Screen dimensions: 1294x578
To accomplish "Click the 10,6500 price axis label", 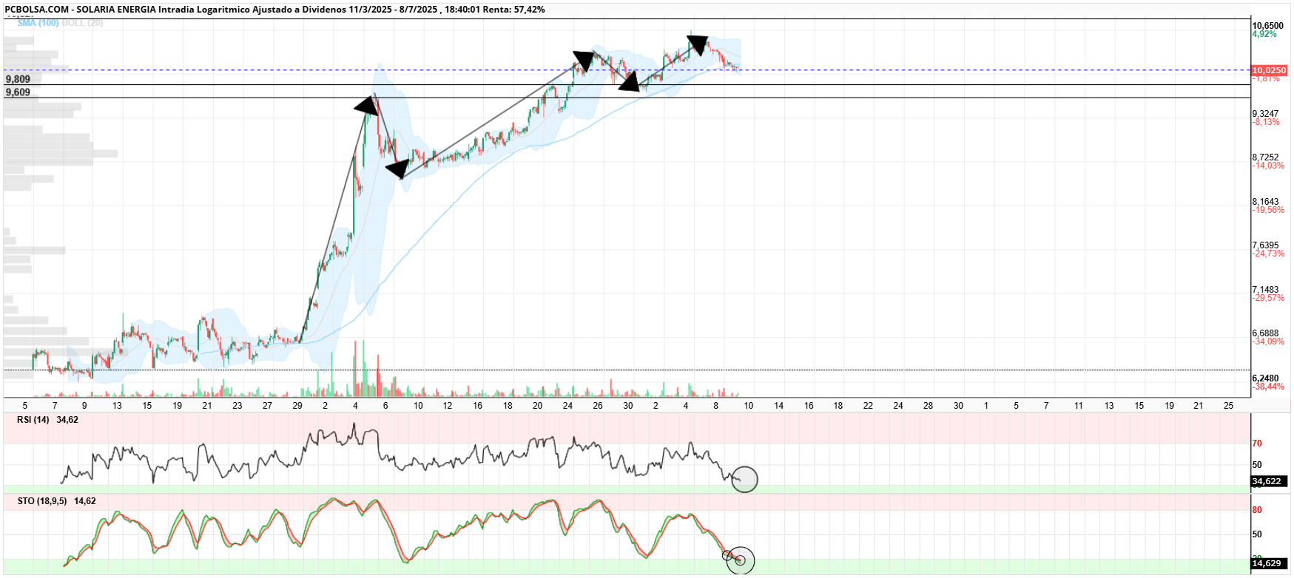I will 1267,26.
